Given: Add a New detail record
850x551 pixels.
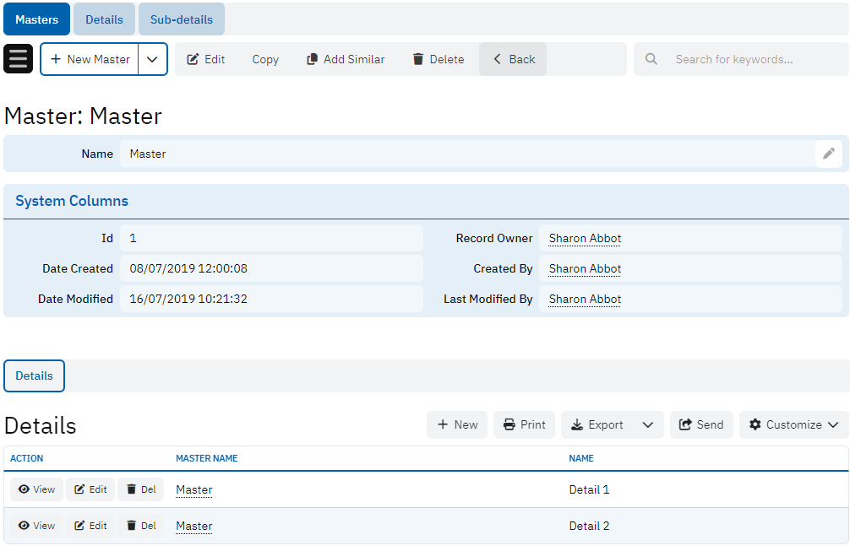Looking at the screenshot, I should 457,424.
